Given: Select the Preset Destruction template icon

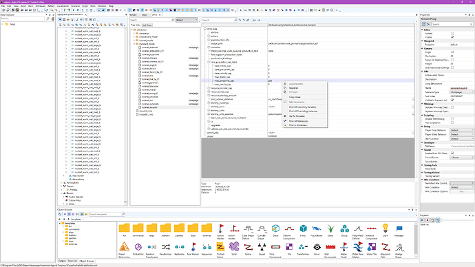Looking at the screenshot, I should pos(124,247).
